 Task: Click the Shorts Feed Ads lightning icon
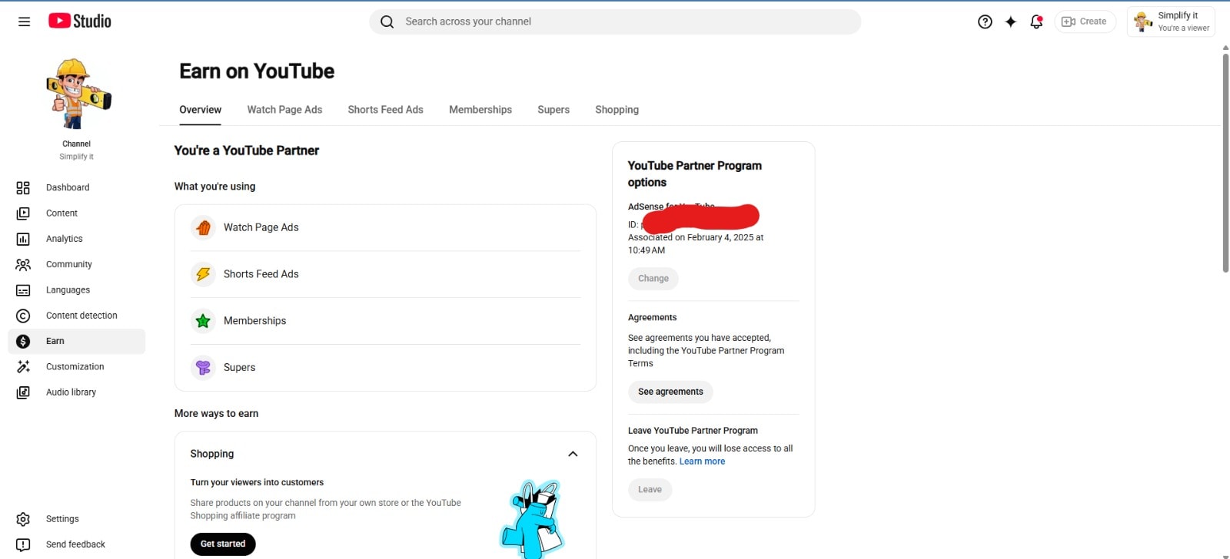(x=203, y=274)
